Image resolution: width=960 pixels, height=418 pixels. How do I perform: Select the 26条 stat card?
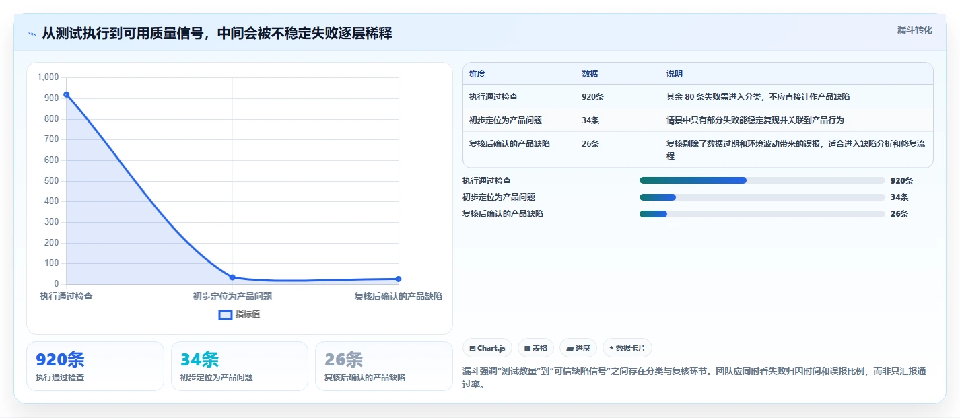pos(384,366)
